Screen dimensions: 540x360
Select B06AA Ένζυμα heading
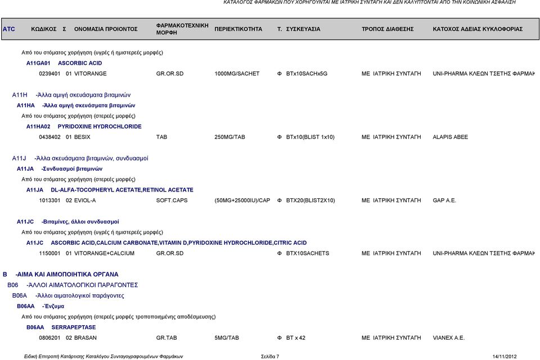[40, 306]
